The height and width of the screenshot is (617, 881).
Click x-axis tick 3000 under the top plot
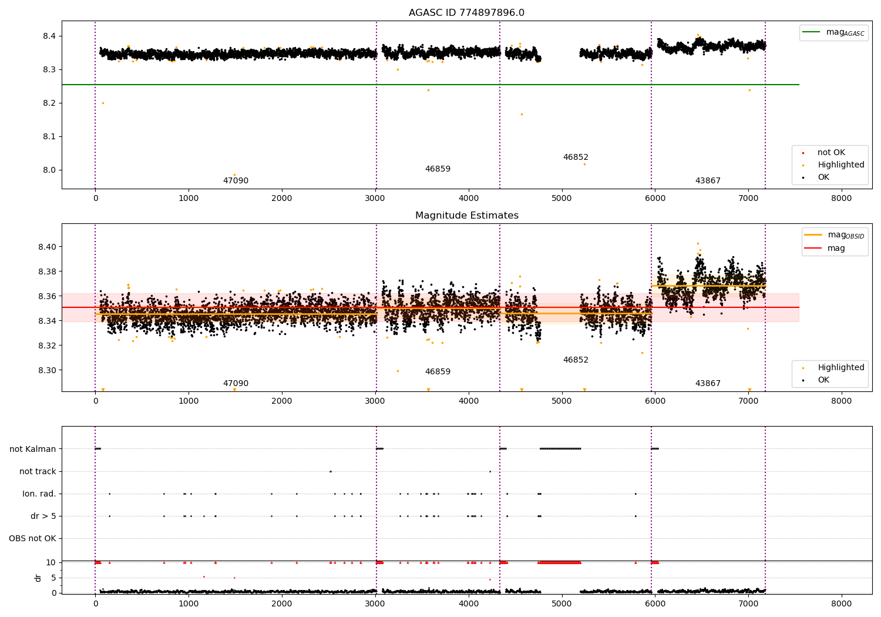pyautogui.click(x=375, y=199)
